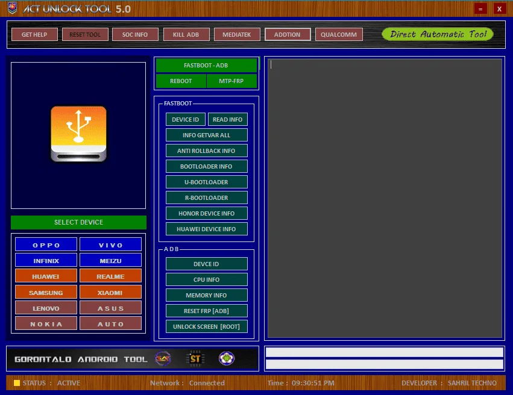513x395 pixels.
Task: Click the round Android emblem icon
Action: 227,359
